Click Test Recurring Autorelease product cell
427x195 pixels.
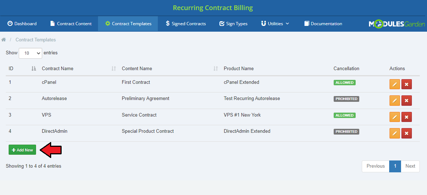(x=252, y=99)
